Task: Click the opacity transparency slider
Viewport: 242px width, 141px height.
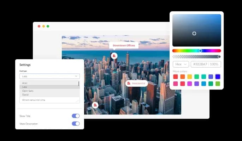Action: (x=196, y=56)
